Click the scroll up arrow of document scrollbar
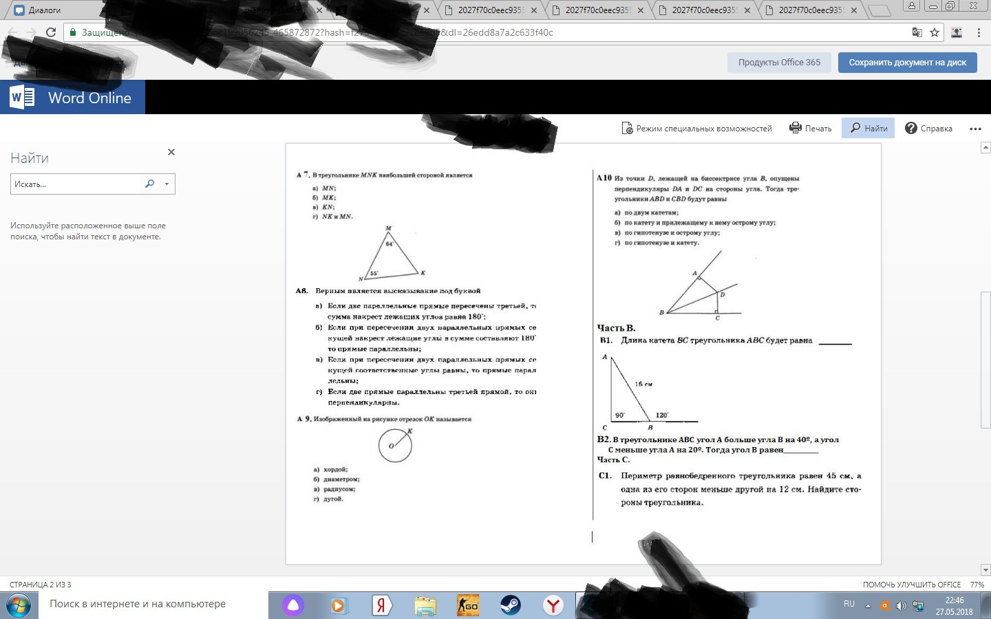The height and width of the screenshot is (619, 991). (x=985, y=148)
